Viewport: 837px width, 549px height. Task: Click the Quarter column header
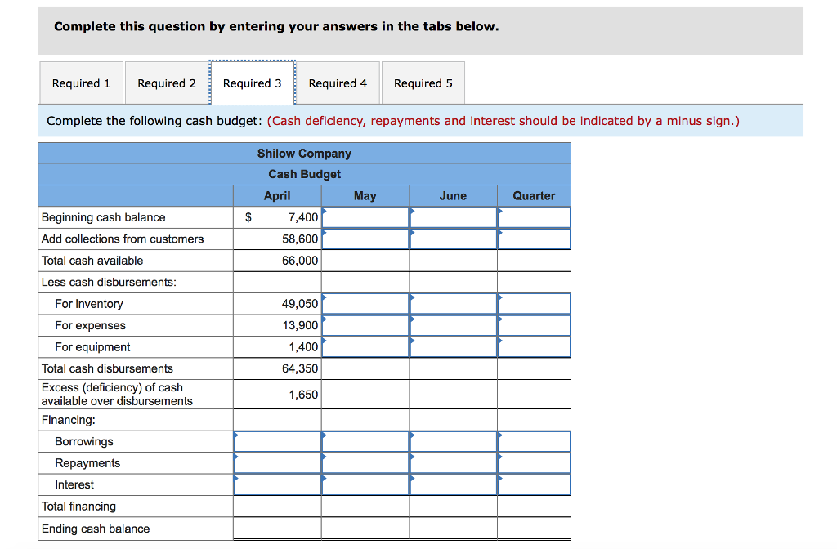pyautogui.click(x=534, y=196)
